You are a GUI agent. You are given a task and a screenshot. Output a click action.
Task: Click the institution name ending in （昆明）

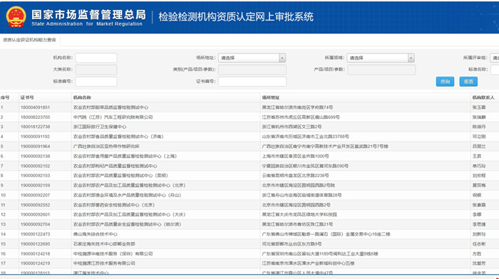(x=120, y=176)
